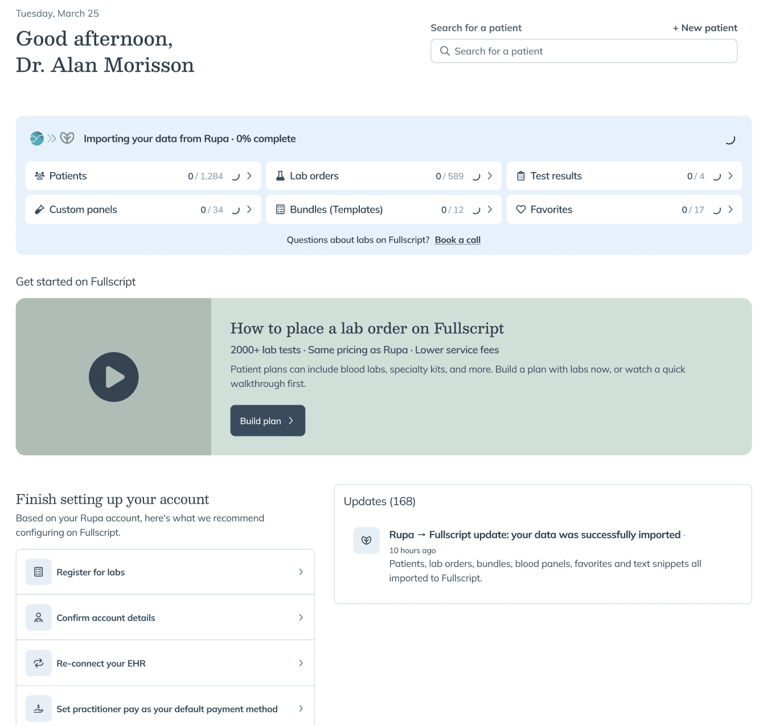The image size is (763, 726).
Task: Expand the Lab orders import row chevron
Action: click(x=490, y=176)
